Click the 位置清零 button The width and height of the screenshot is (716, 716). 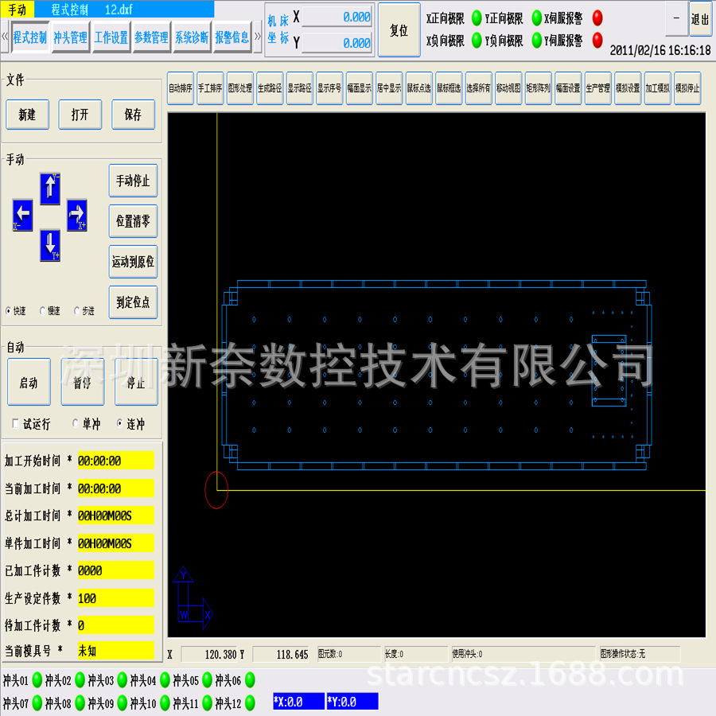coord(133,221)
